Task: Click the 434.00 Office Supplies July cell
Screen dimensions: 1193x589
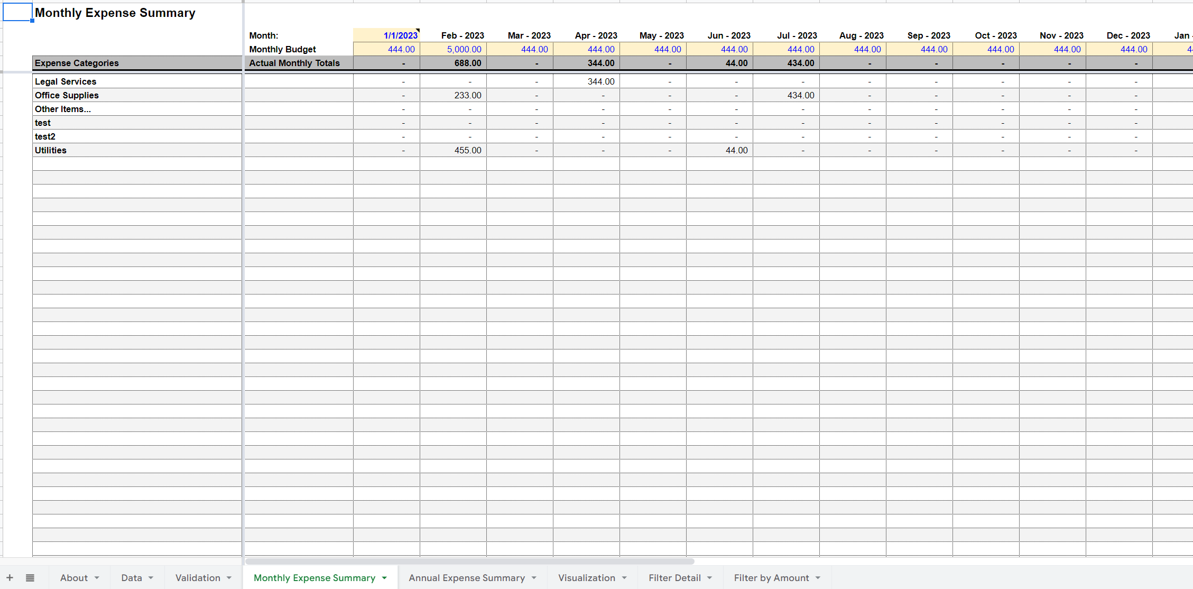Action: click(786, 95)
